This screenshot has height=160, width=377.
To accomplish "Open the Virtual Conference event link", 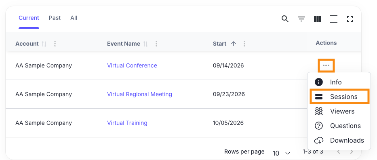I will (132, 65).
